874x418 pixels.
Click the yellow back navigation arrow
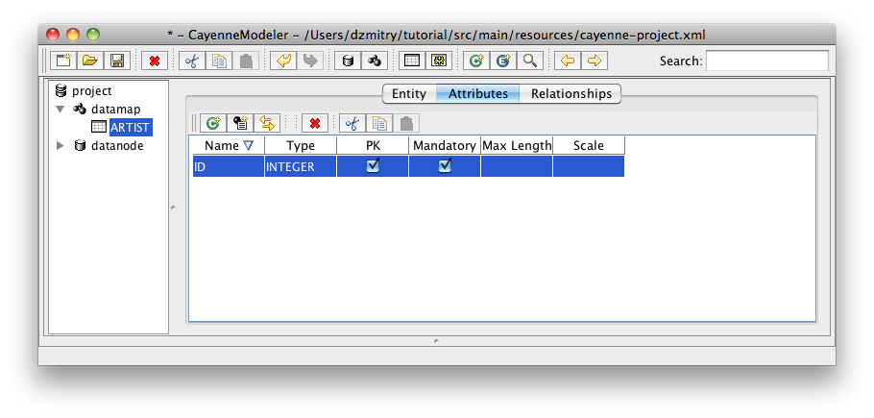point(568,61)
